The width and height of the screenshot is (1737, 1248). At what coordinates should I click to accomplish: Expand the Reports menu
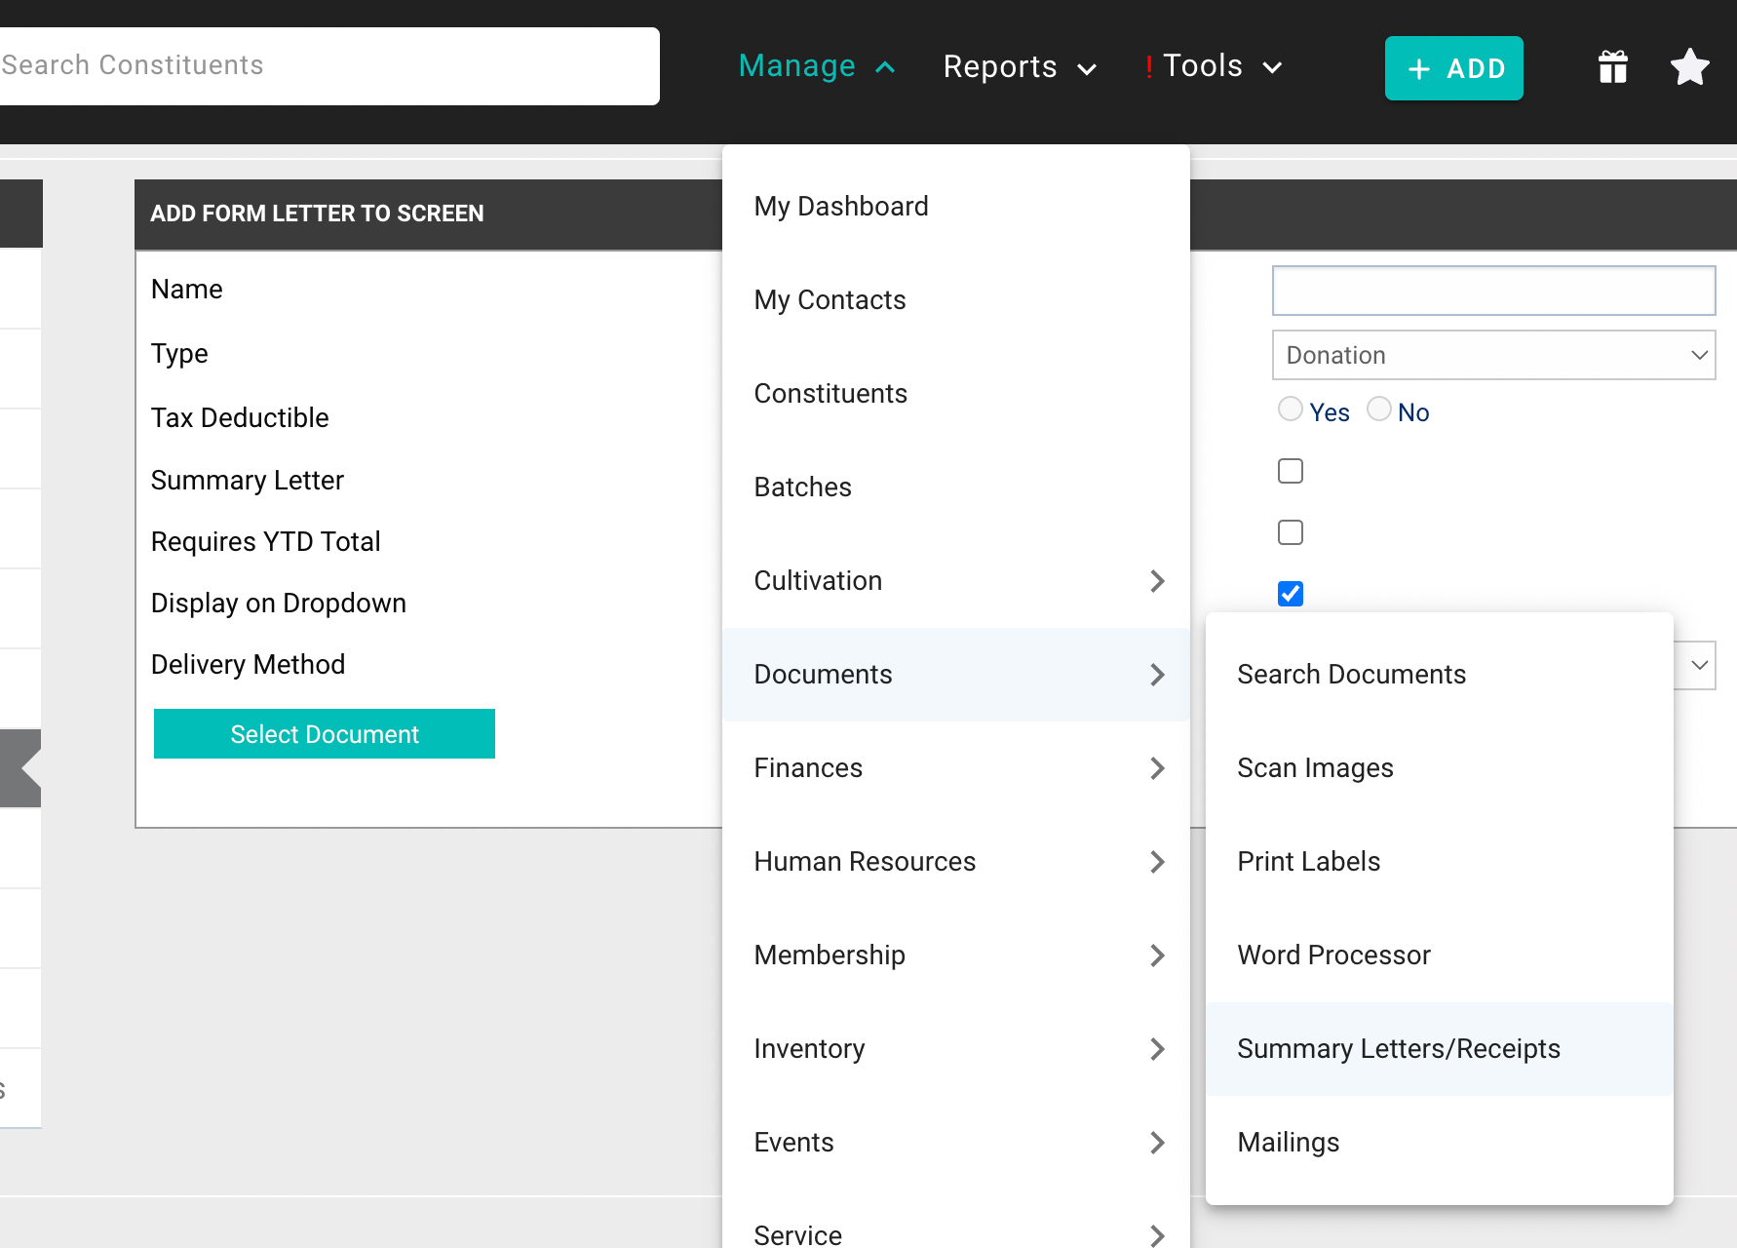[x=1020, y=66]
